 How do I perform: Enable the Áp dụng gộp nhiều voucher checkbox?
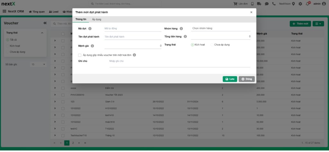[x=80, y=55]
